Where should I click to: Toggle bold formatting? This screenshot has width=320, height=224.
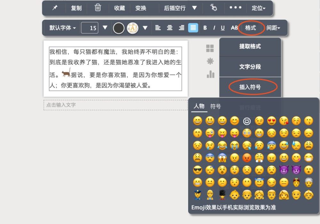point(205,28)
